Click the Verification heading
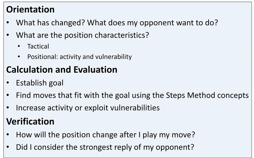Screen dimensions: 254x158 click(30, 121)
